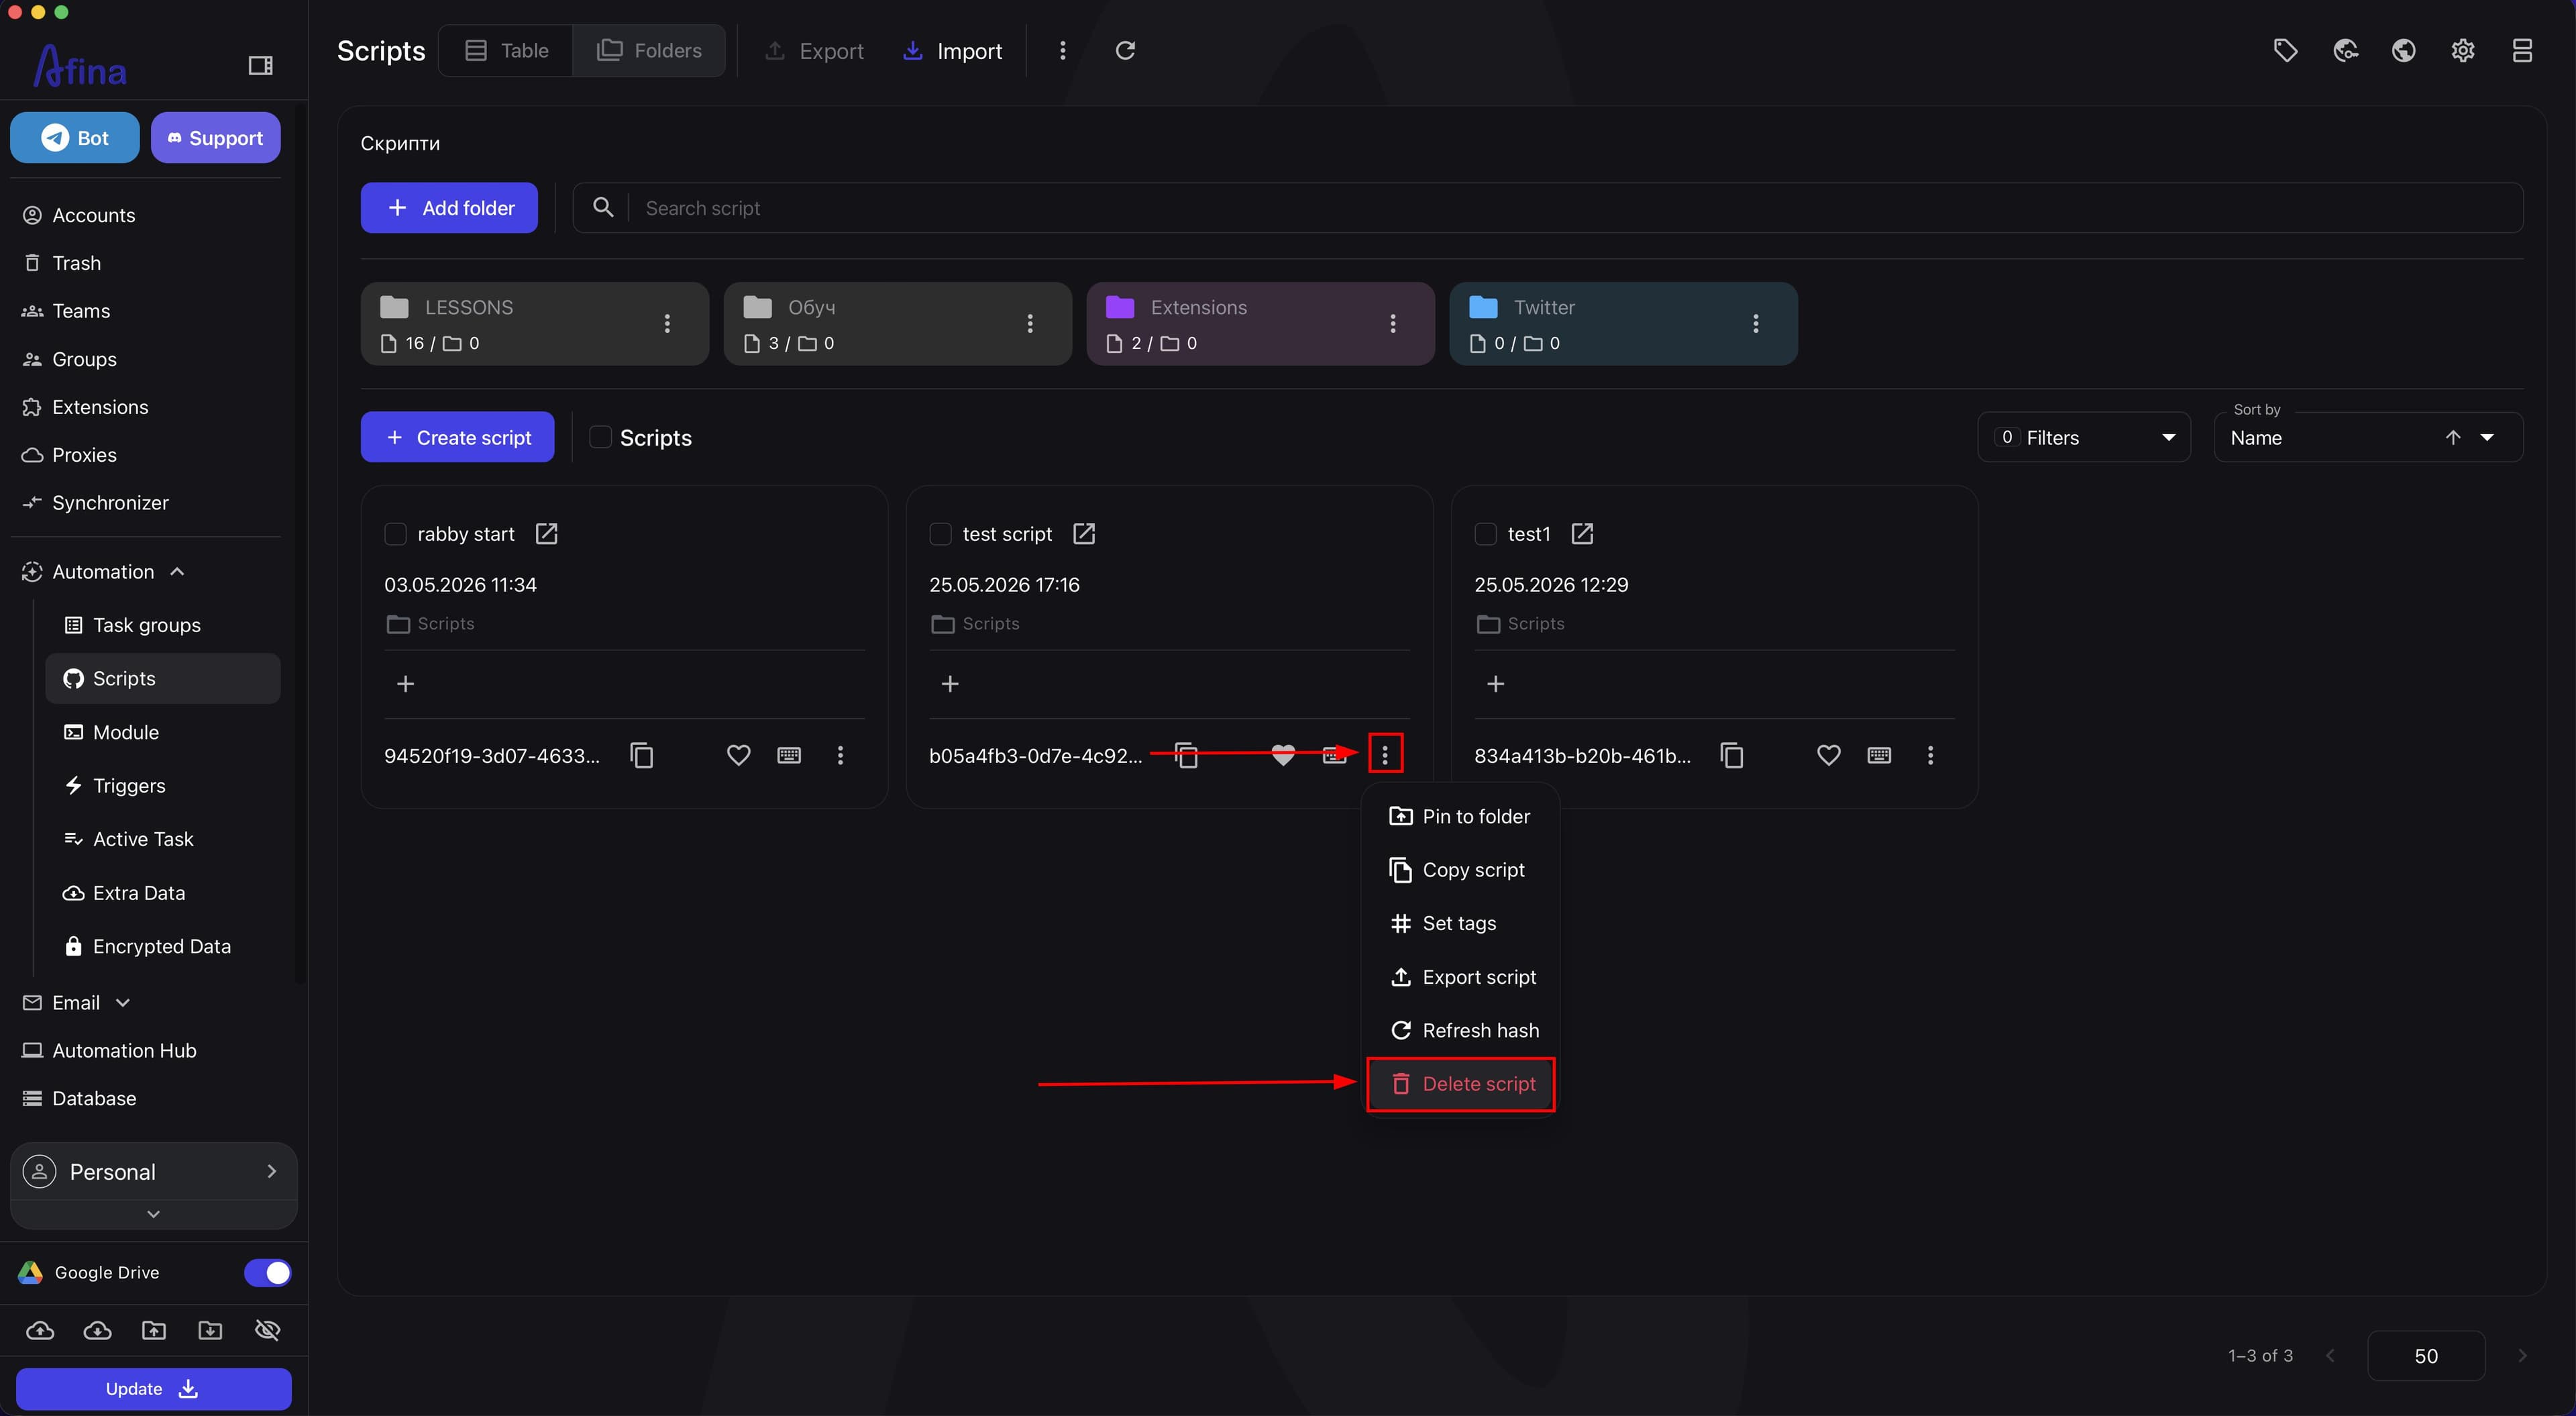Choose Copy script menu item
This screenshot has height=1416, width=2576.
(x=1460, y=870)
